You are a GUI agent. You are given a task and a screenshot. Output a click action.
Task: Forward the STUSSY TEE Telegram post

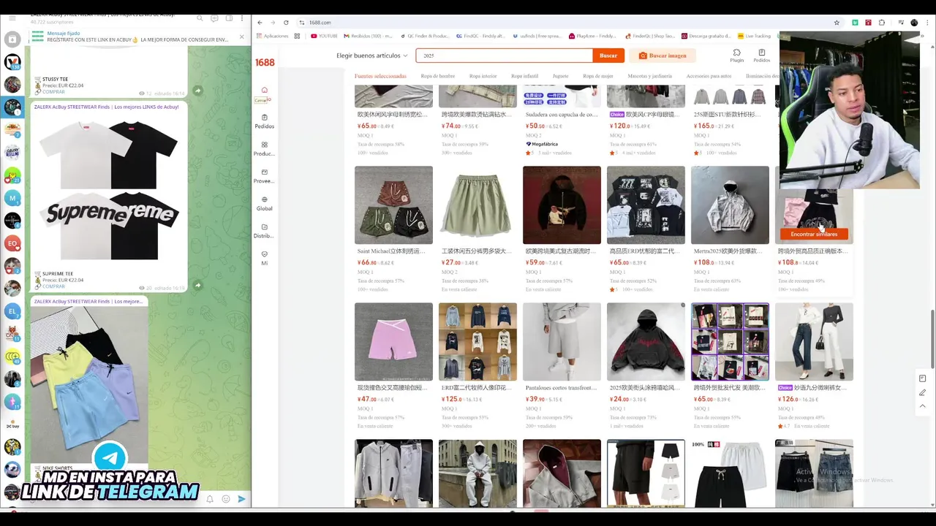(x=197, y=91)
